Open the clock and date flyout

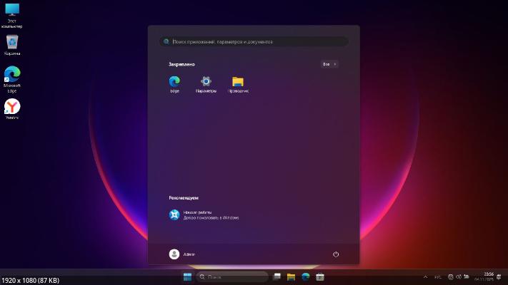click(x=488, y=276)
